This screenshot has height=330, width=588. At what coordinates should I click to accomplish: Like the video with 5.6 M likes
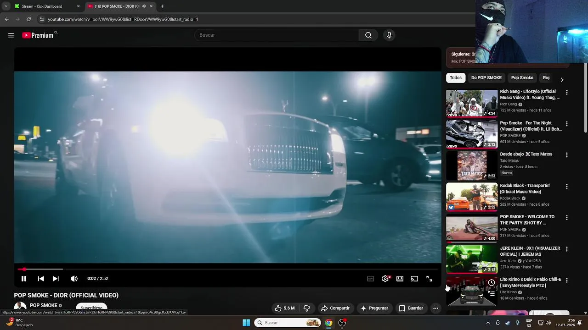285,308
